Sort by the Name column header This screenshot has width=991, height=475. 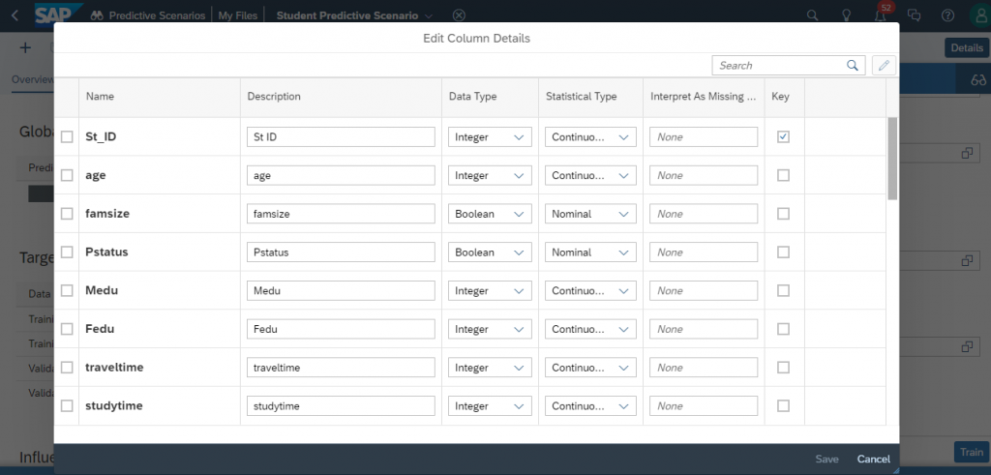100,97
